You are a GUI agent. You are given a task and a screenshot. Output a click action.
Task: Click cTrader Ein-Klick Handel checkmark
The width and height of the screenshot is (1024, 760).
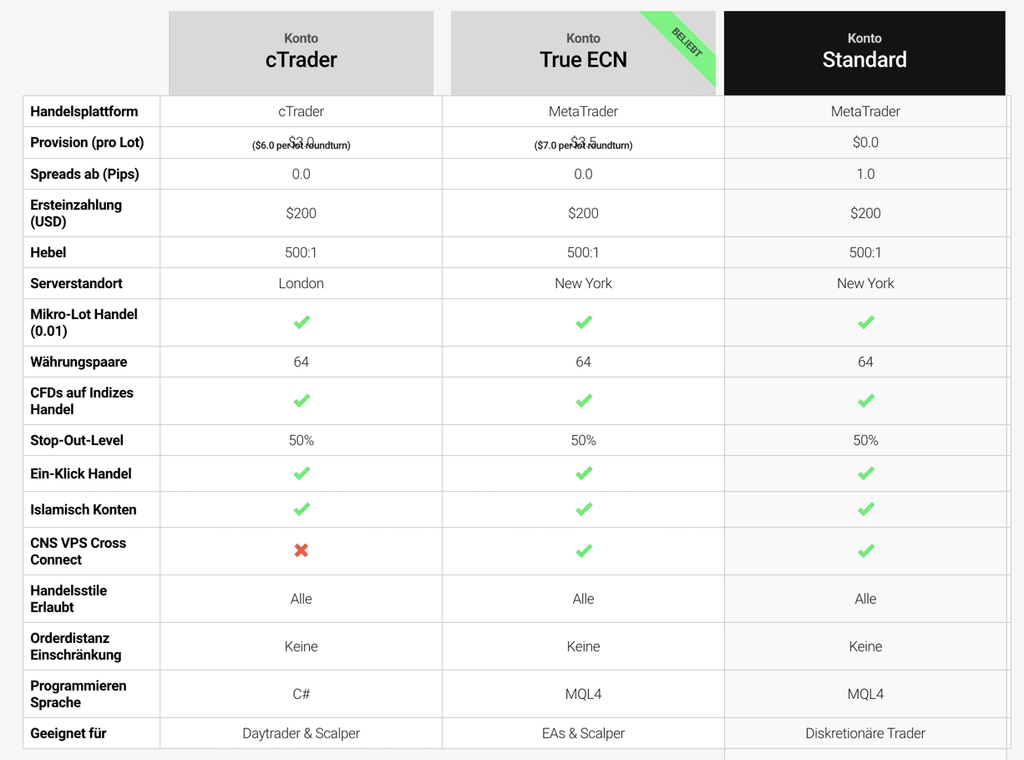[302, 474]
